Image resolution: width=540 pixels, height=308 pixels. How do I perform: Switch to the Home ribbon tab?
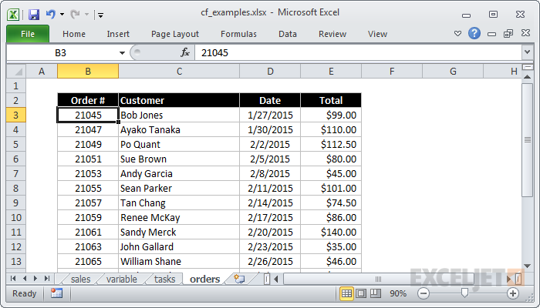74,34
